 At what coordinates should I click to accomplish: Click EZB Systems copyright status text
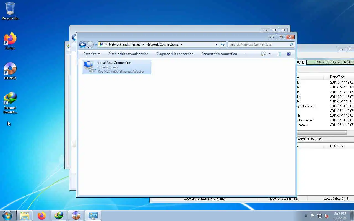pyautogui.click(x=204, y=199)
